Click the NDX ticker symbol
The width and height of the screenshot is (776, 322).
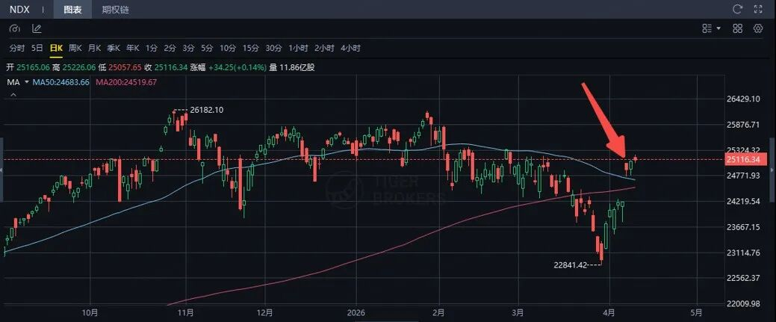pyautogui.click(x=19, y=10)
